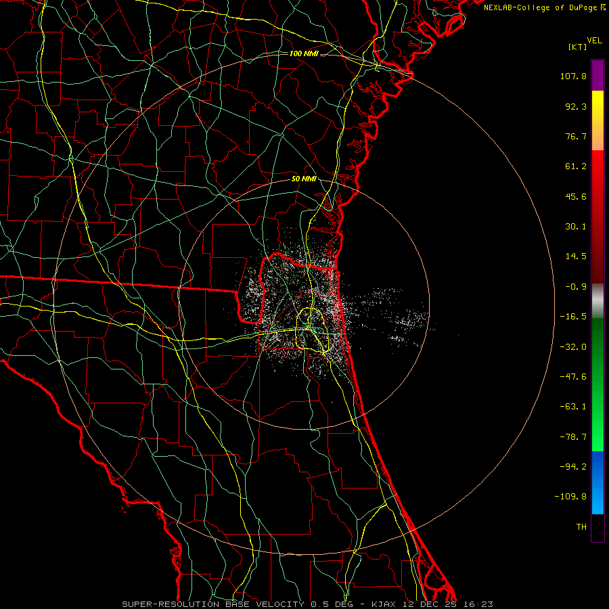The width and height of the screenshot is (609, 609).
Task: Click the -94.2 velocity scale value
Action: click(573, 467)
